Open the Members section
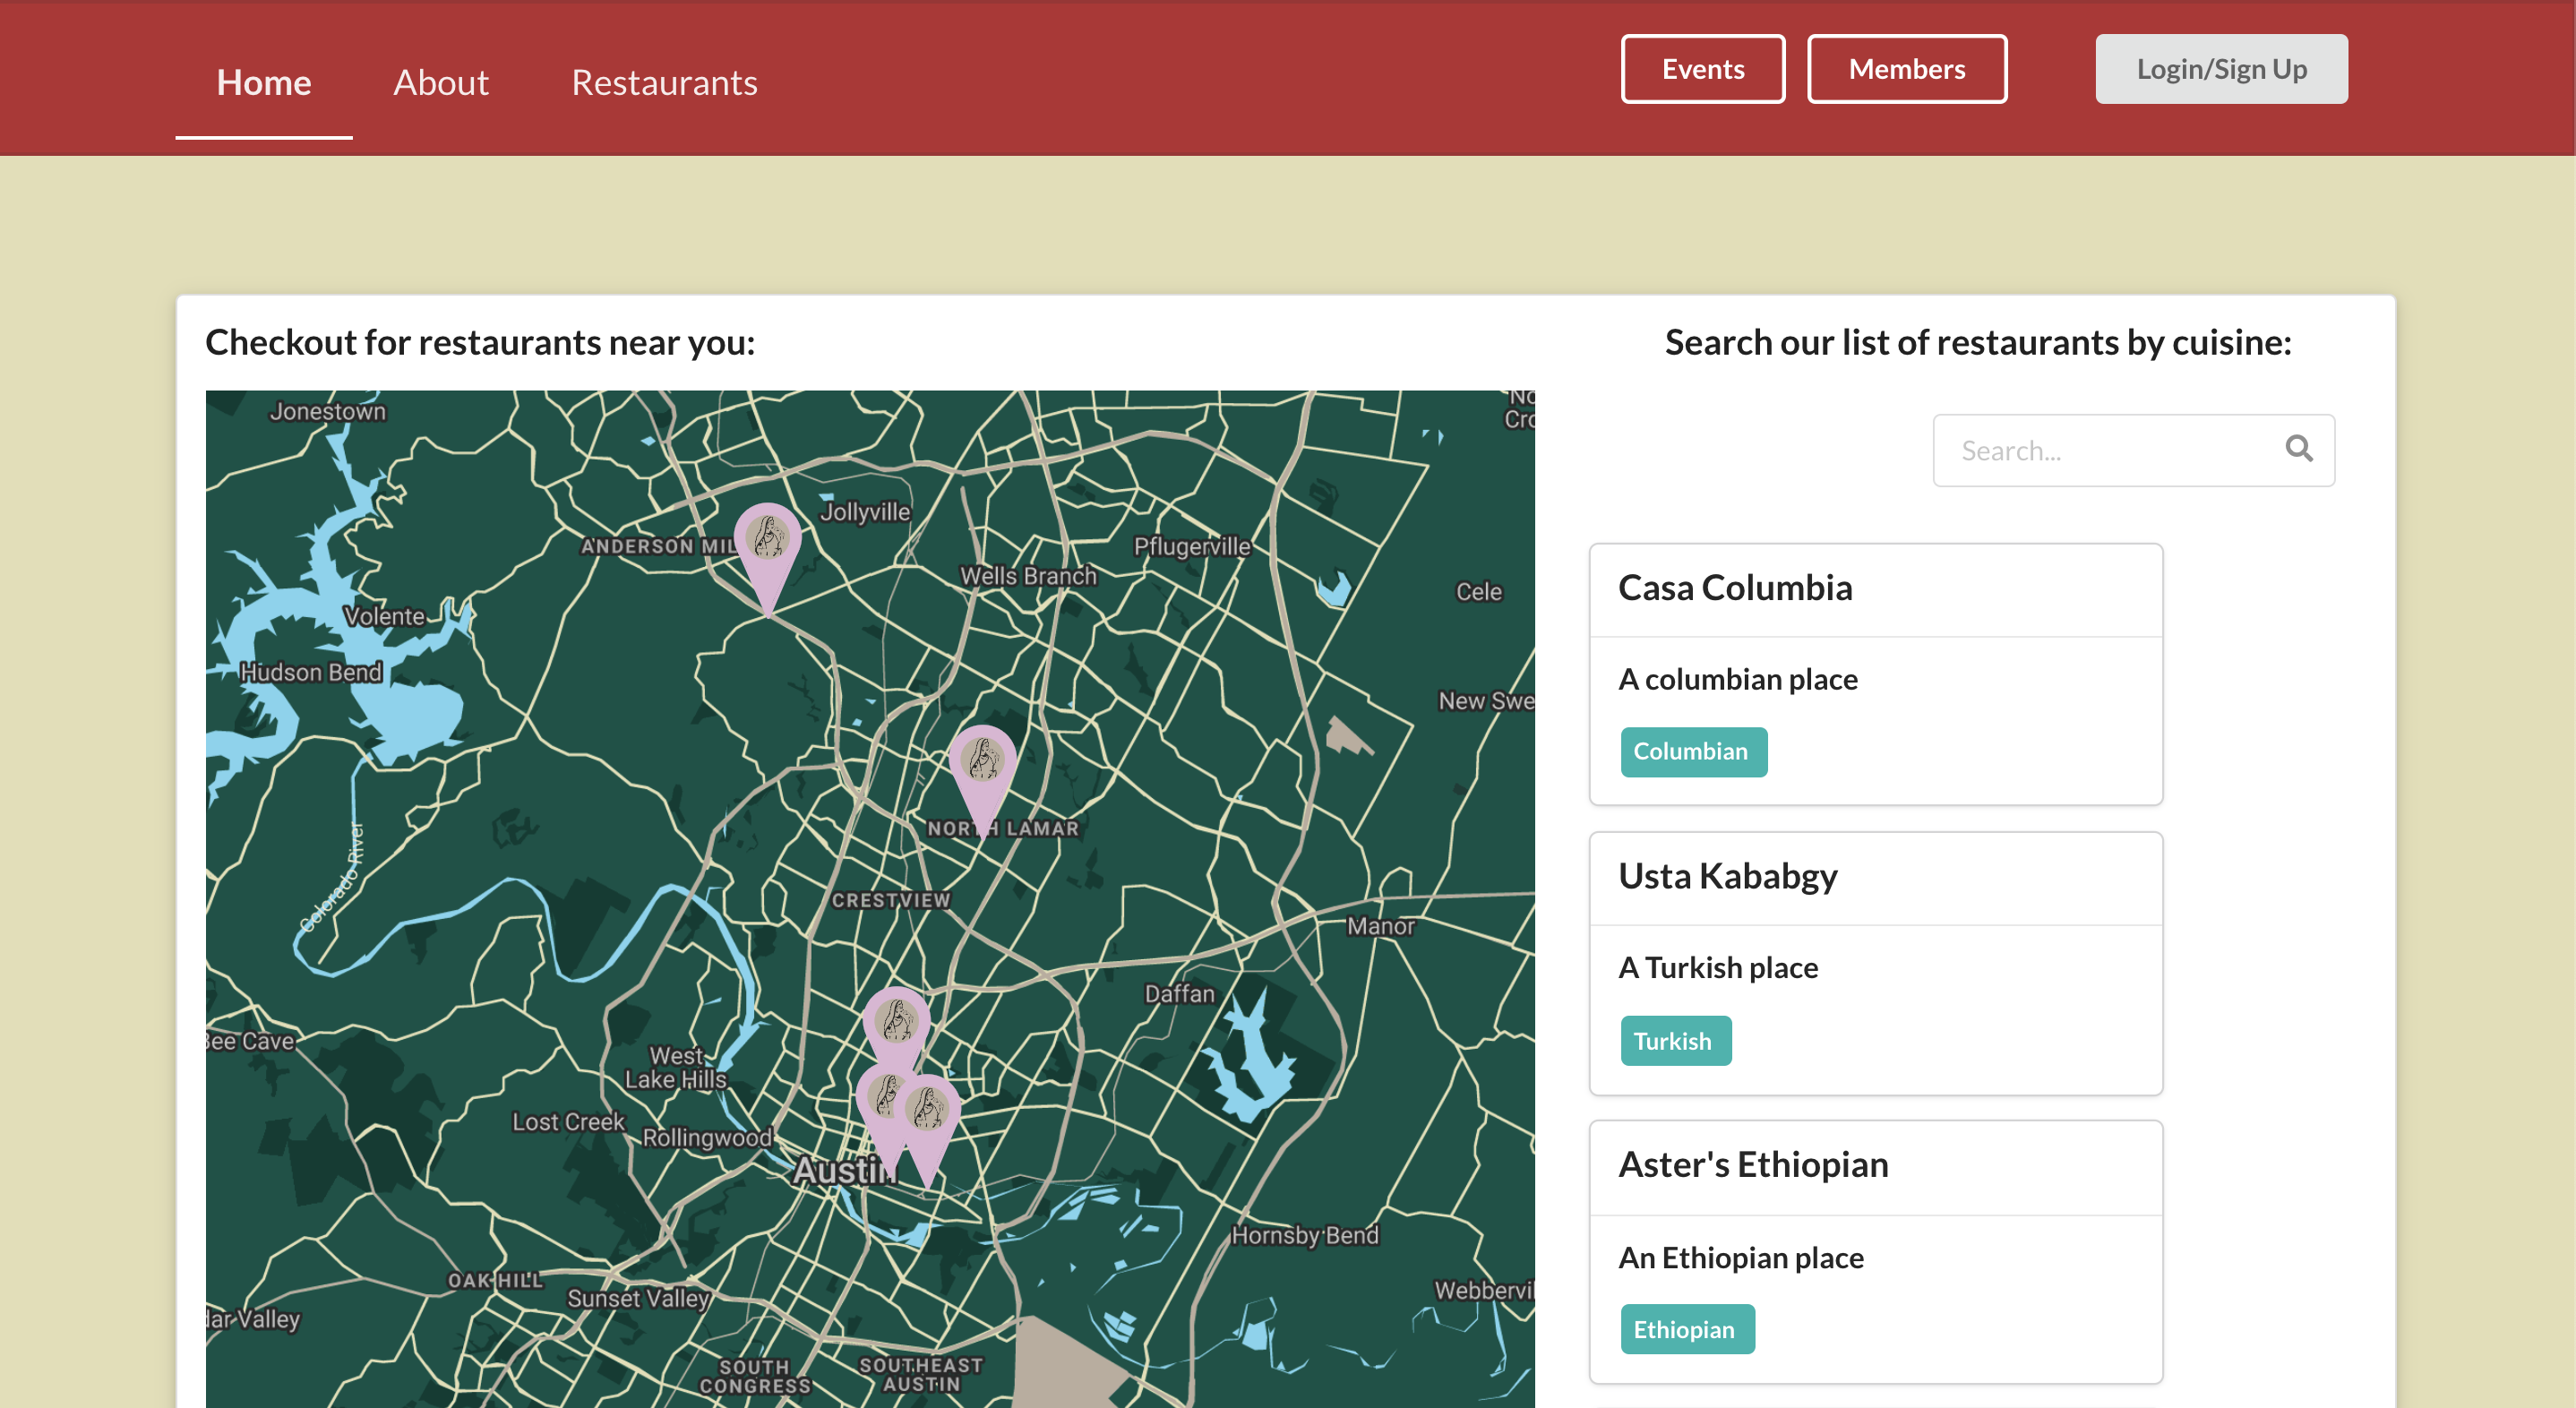The width and height of the screenshot is (2576, 1408). click(x=1907, y=68)
